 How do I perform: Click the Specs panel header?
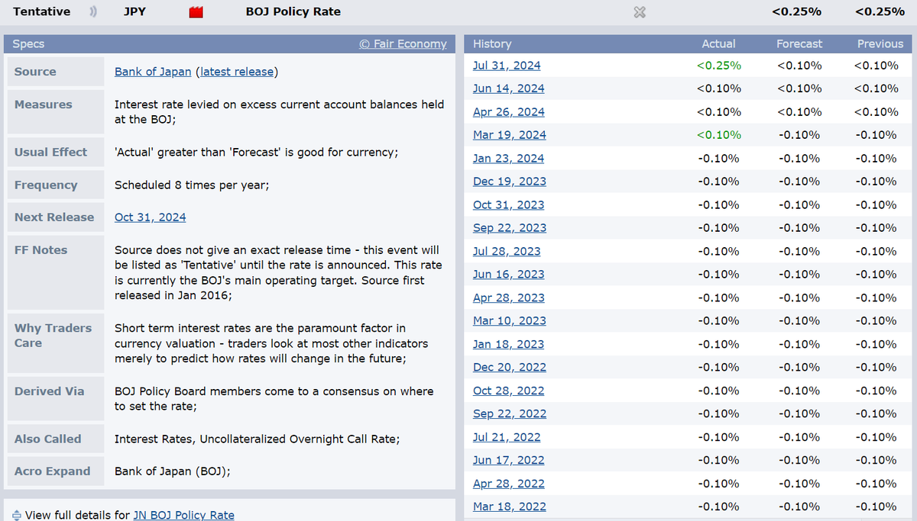coord(229,44)
